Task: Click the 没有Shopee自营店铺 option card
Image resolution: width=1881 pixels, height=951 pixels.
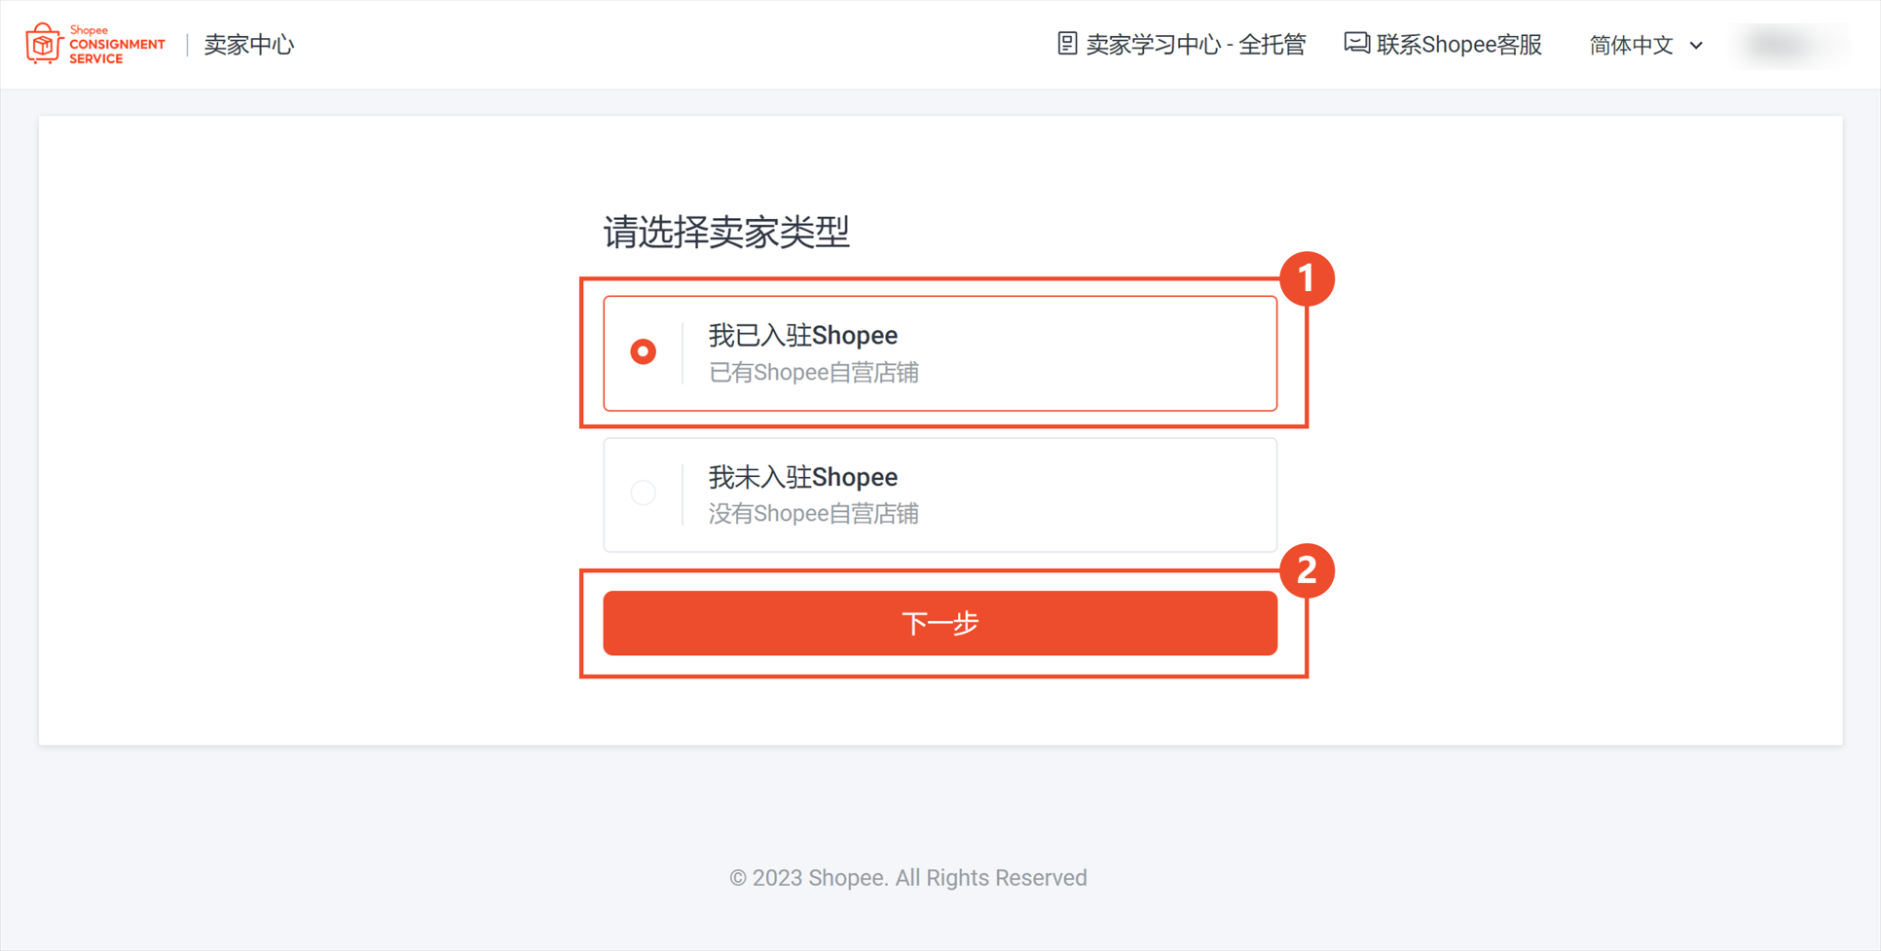Action: coord(940,494)
